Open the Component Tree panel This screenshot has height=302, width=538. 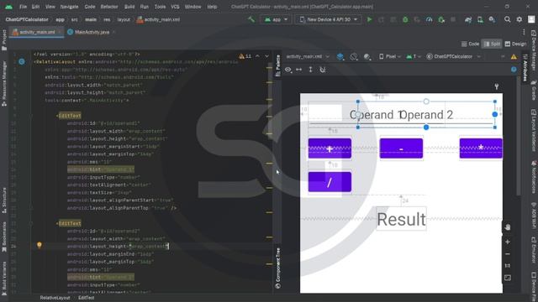click(x=278, y=268)
